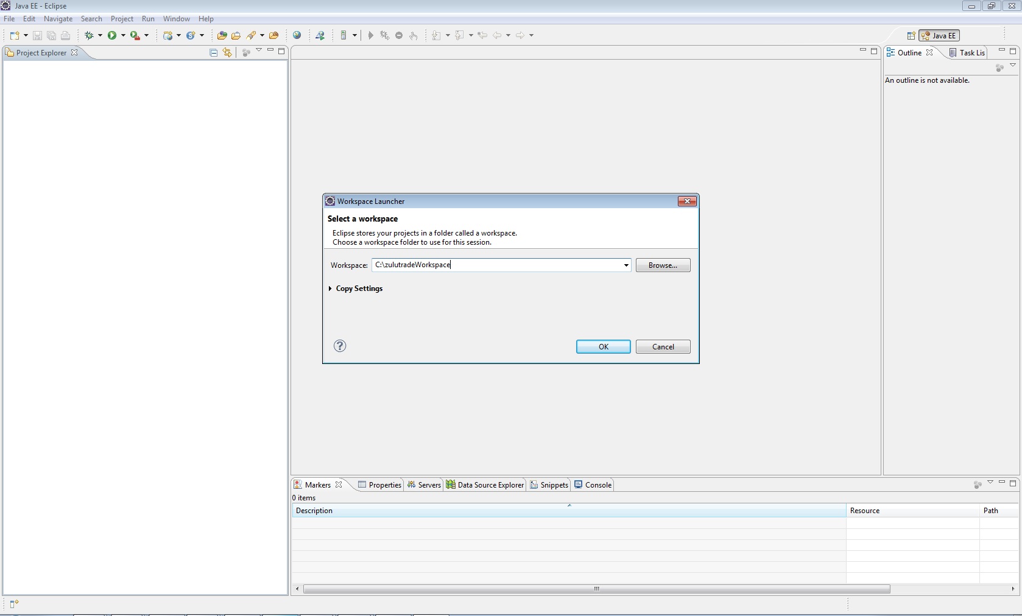Click the Workspace path text field
The height and width of the screenshot is (616, 1022).
pos(496,265)
